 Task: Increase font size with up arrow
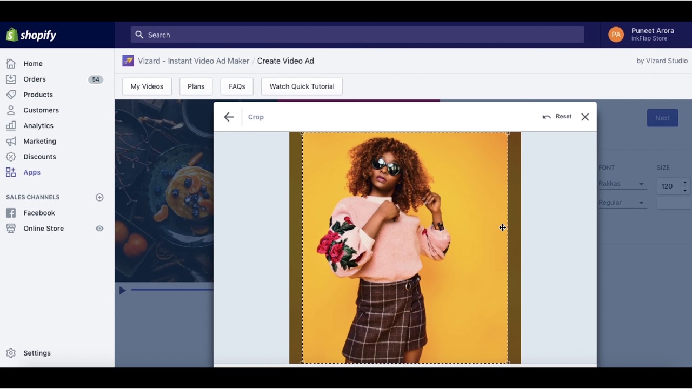pyautogui.click(x=685, y=183)
